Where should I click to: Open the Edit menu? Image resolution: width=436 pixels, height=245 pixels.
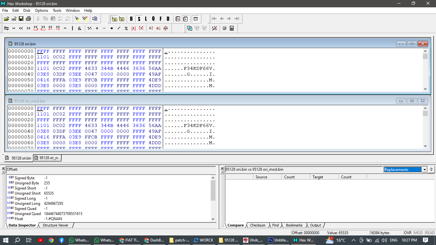pyautogui.click(x=16, y=11)
